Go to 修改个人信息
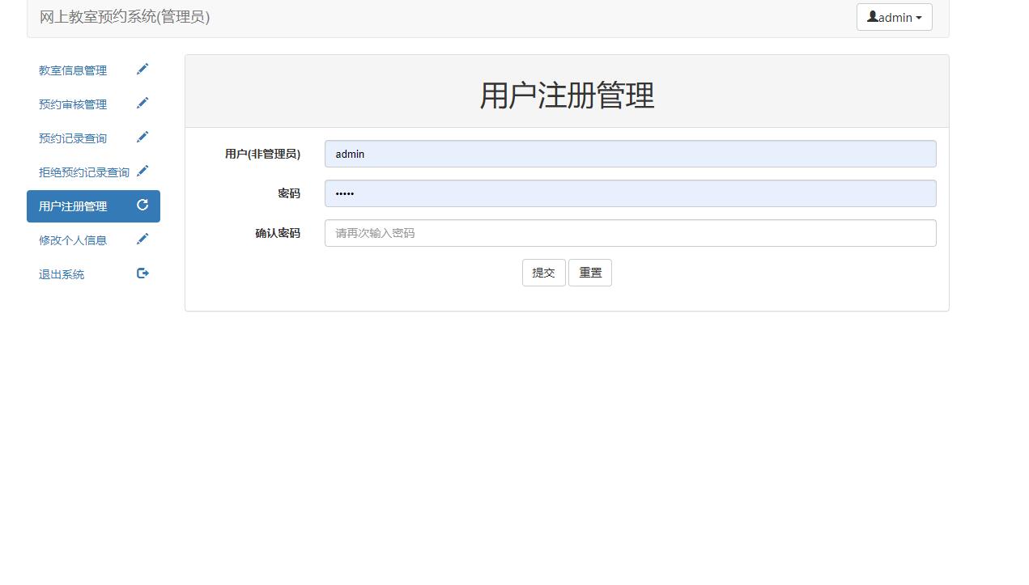The image size is (1029, 585). click(72, 240)
